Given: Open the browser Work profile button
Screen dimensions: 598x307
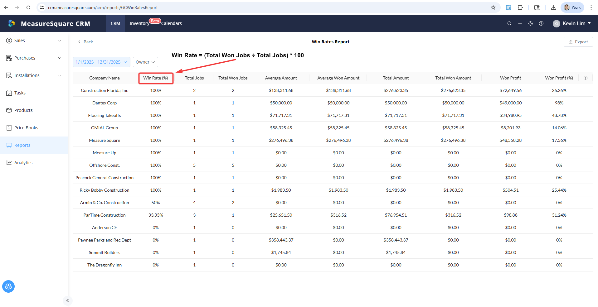Looking at the screenshot, I should tap(572, 7).
